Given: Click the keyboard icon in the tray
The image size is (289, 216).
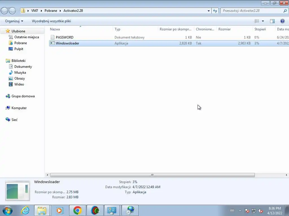Looking at the screenshot, I should (232, 211).
